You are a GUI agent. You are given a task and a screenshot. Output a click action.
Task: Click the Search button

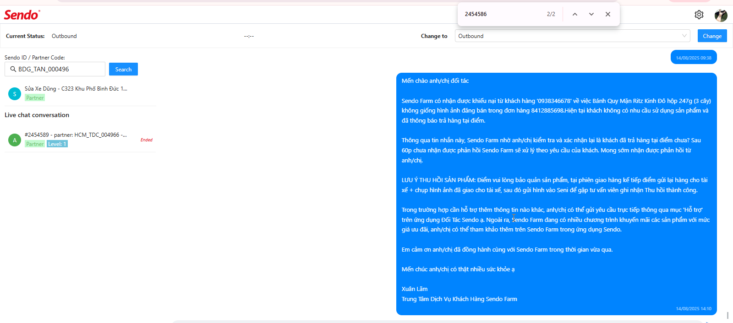point(123,69)
